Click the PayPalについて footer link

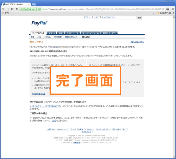tap(62, 129)
